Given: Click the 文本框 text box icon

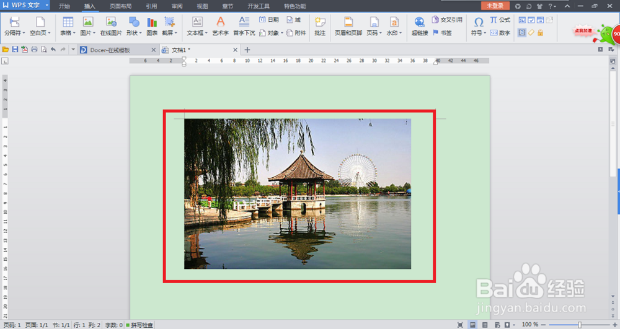Looking at the screenshot, I should (x=197, y=22).
